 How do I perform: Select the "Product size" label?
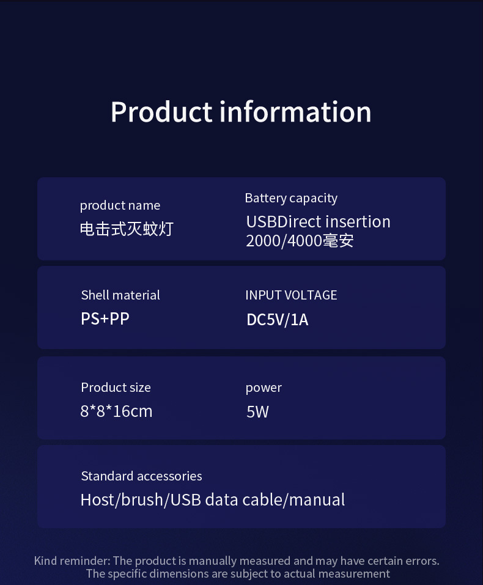(116, 388)
